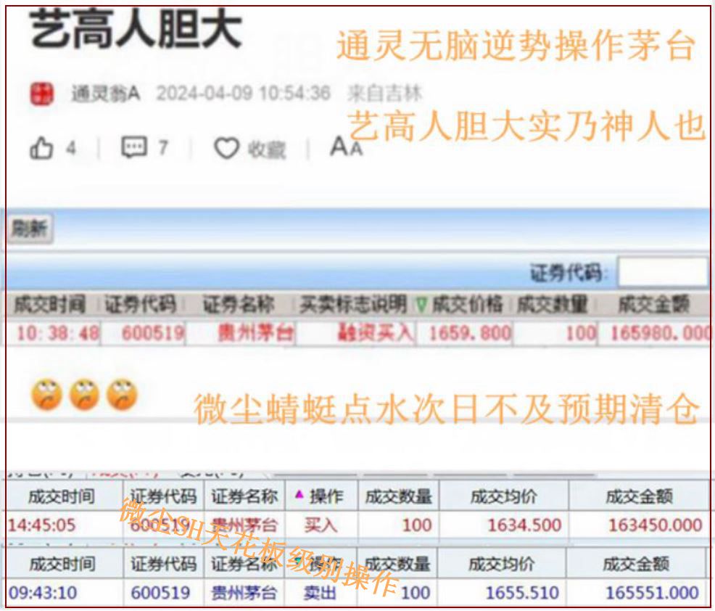Select the amount 163450.000
This screenshot has width=715, height=611.
coord(656,525)
